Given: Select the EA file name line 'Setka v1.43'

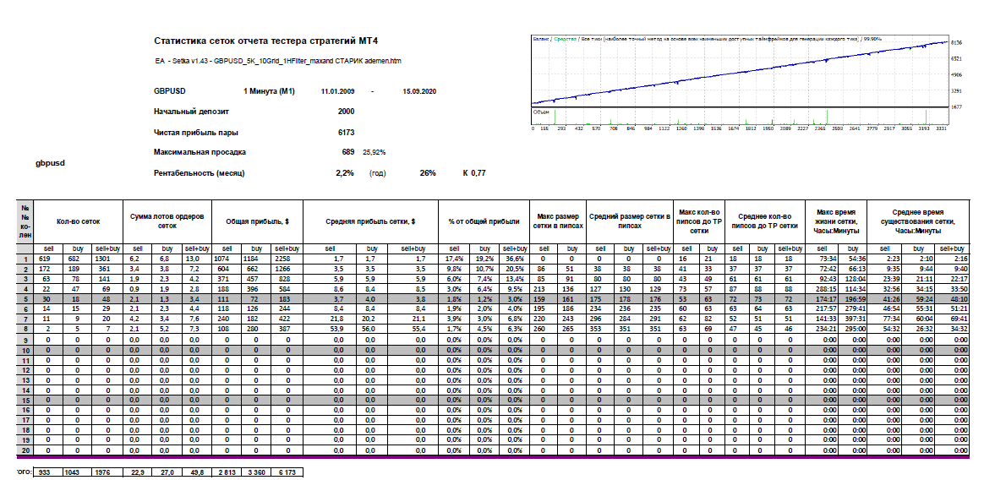Looking at the screenshot, I should [x=278, y=60].
